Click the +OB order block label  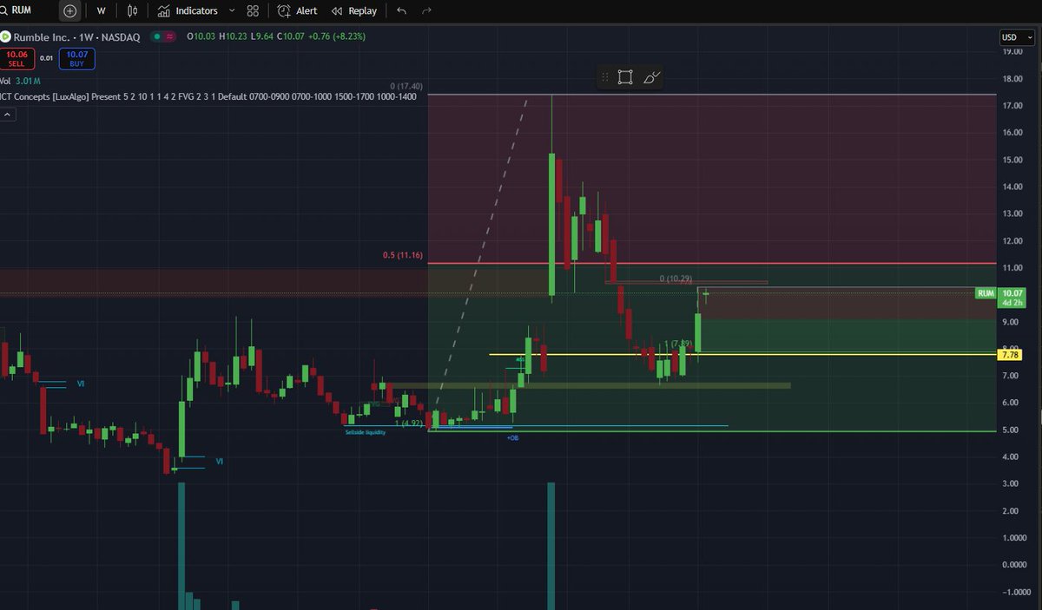(512, 438)
